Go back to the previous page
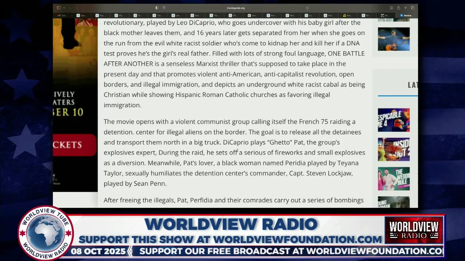Image resolution: width=465 pixels, height=261 pixels. 70,8
